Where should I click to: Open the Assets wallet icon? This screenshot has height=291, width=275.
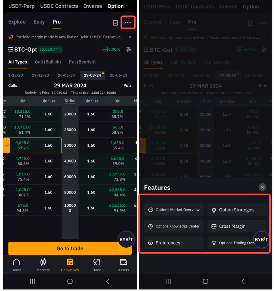tap(123, 264)
